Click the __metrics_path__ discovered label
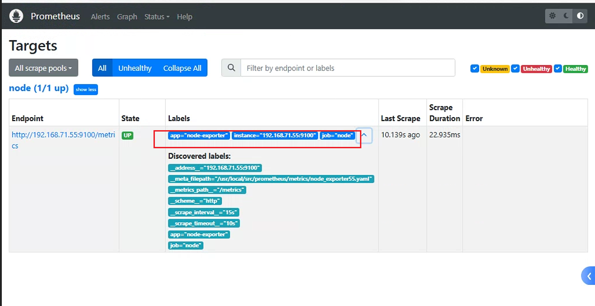 click(x=207, y=190)
